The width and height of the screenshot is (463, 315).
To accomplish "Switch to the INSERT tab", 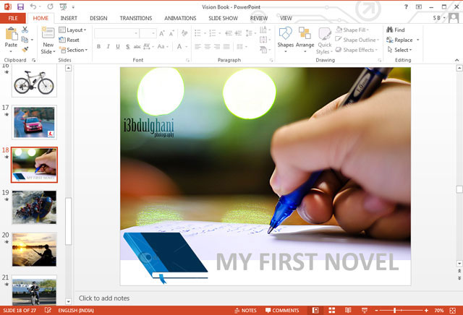I will pos(69,18).
